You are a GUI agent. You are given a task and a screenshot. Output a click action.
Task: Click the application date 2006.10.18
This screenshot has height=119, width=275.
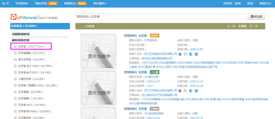pyautogui.click(x=196, y=86)
